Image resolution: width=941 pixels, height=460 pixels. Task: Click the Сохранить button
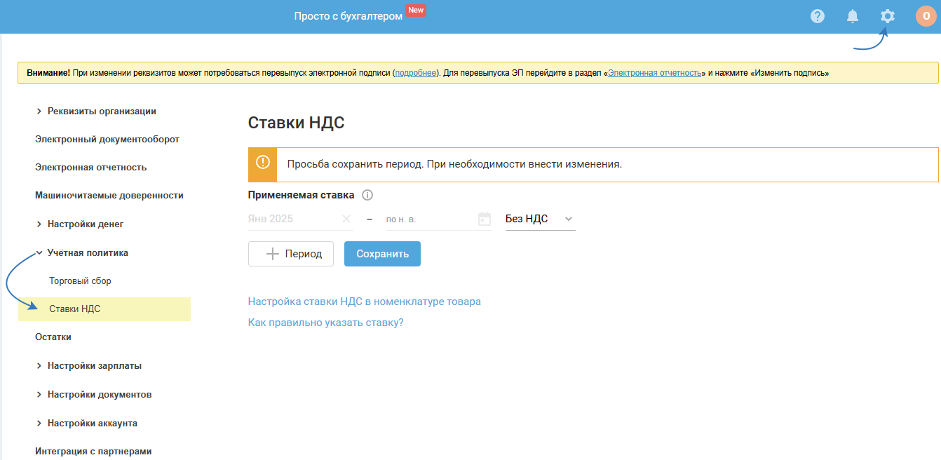(x=382, y=254)
